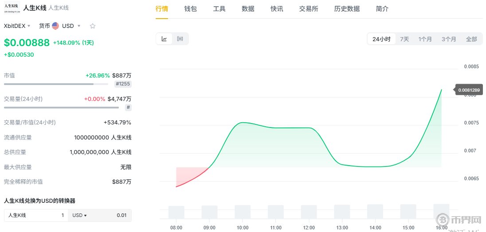Screen dimensions: 486x232
Task: Open the XbitDEX exchange dropdown
Action: pos(17,26)
